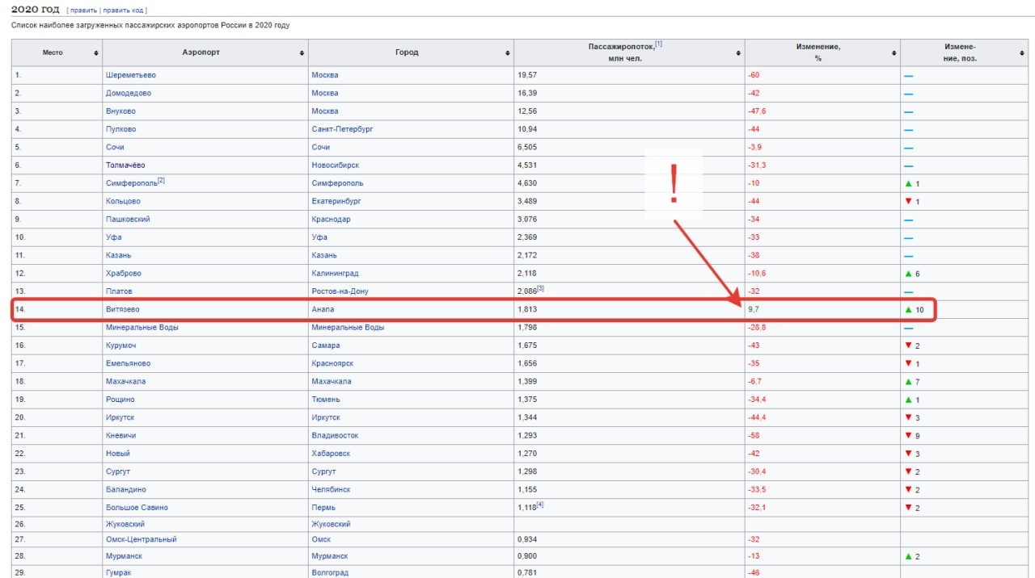Open the Курумоч airport link
The width and height of the screenshot is (1035, 578).
[120, 346]
